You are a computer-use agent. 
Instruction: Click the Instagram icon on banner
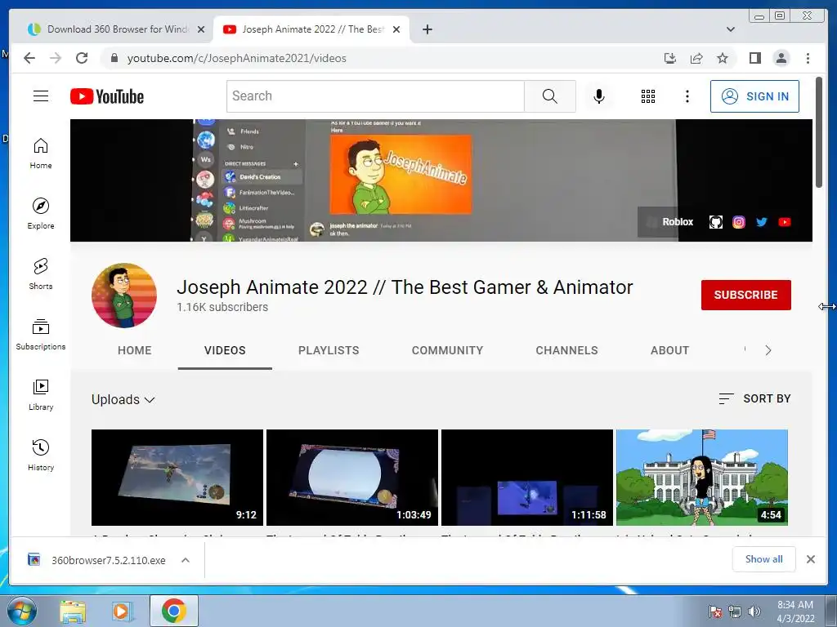pyautogui.click(x=739, y=222)
